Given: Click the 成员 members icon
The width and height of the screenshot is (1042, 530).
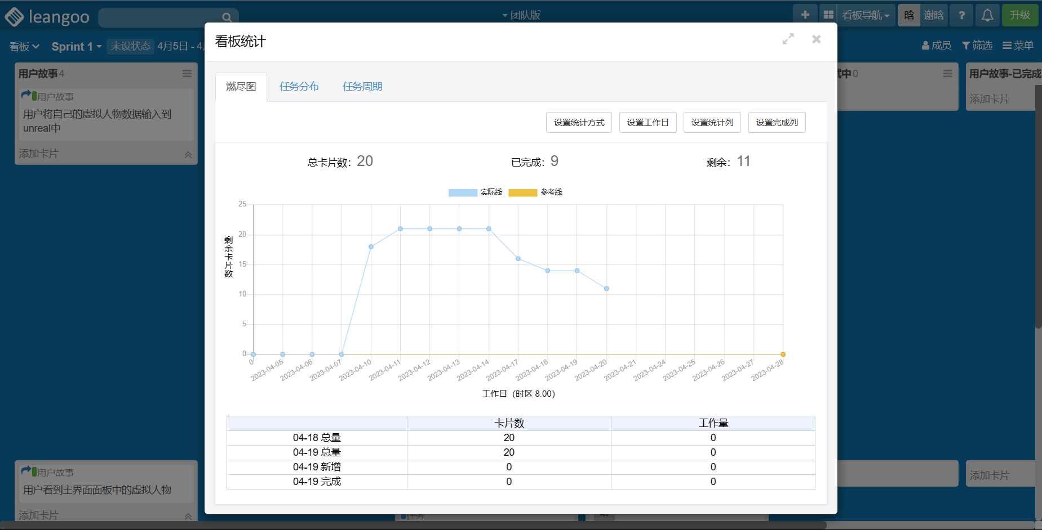Looking at the screenshot, I should point(925,46).
